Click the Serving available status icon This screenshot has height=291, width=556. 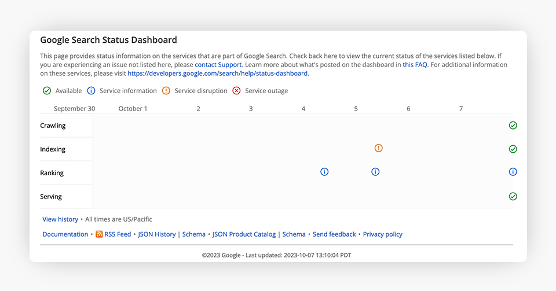click(x=513, y=197)
